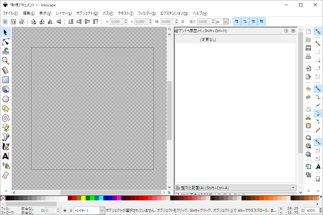Select the 3D Box tool
Screen dimensions: 323x215
pyautogui.click(x=5, y=89)
